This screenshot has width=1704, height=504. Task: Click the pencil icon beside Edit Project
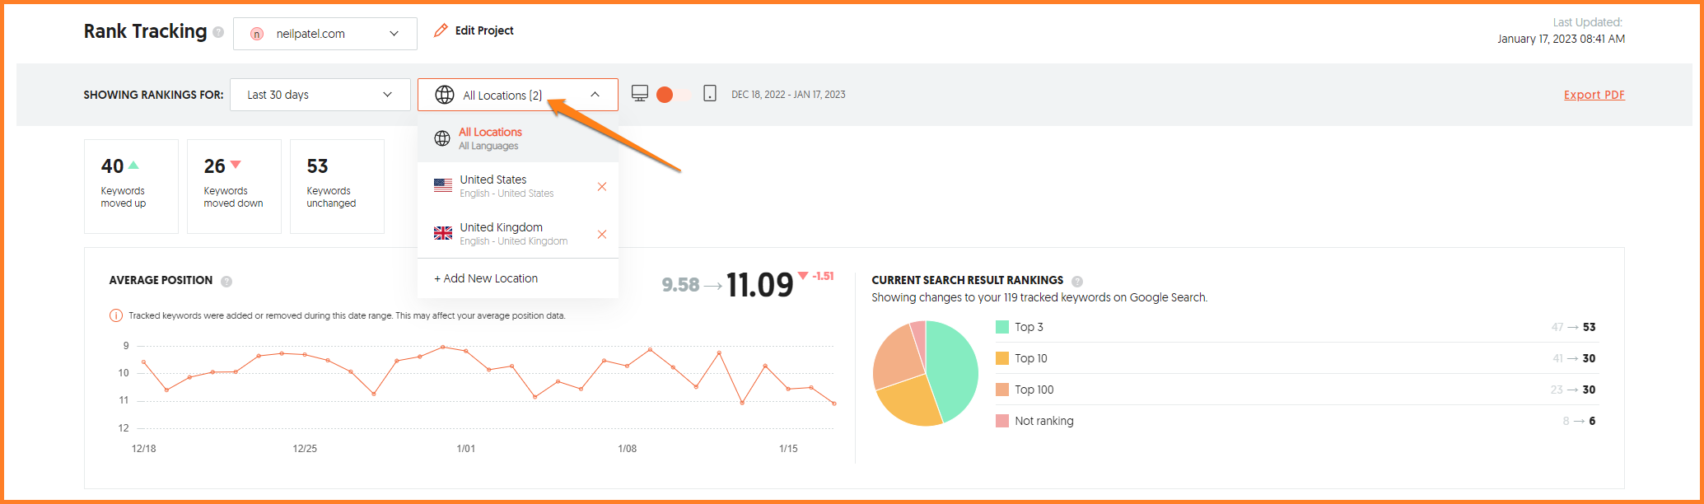[441, 30]
